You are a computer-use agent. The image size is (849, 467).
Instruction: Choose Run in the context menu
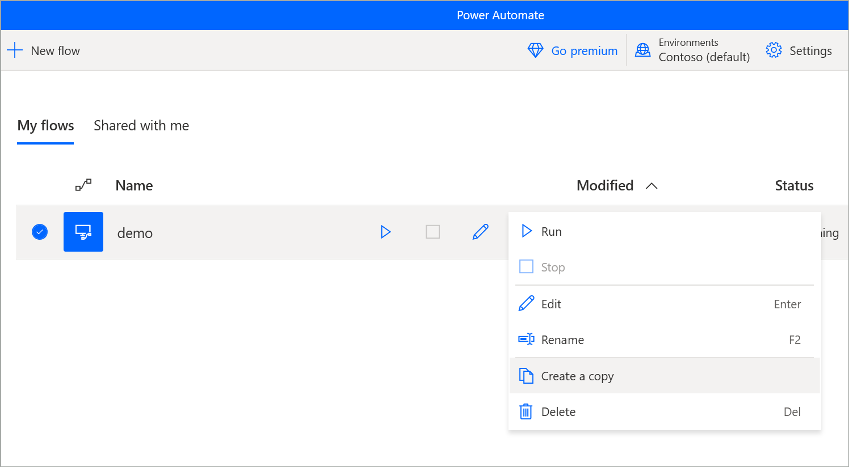[665, 231]
